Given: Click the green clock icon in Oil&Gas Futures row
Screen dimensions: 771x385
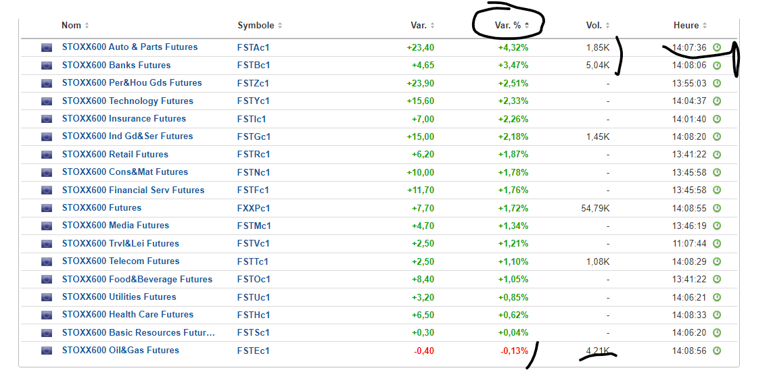Looking at the screenshot, I should [x=717, y=351].
